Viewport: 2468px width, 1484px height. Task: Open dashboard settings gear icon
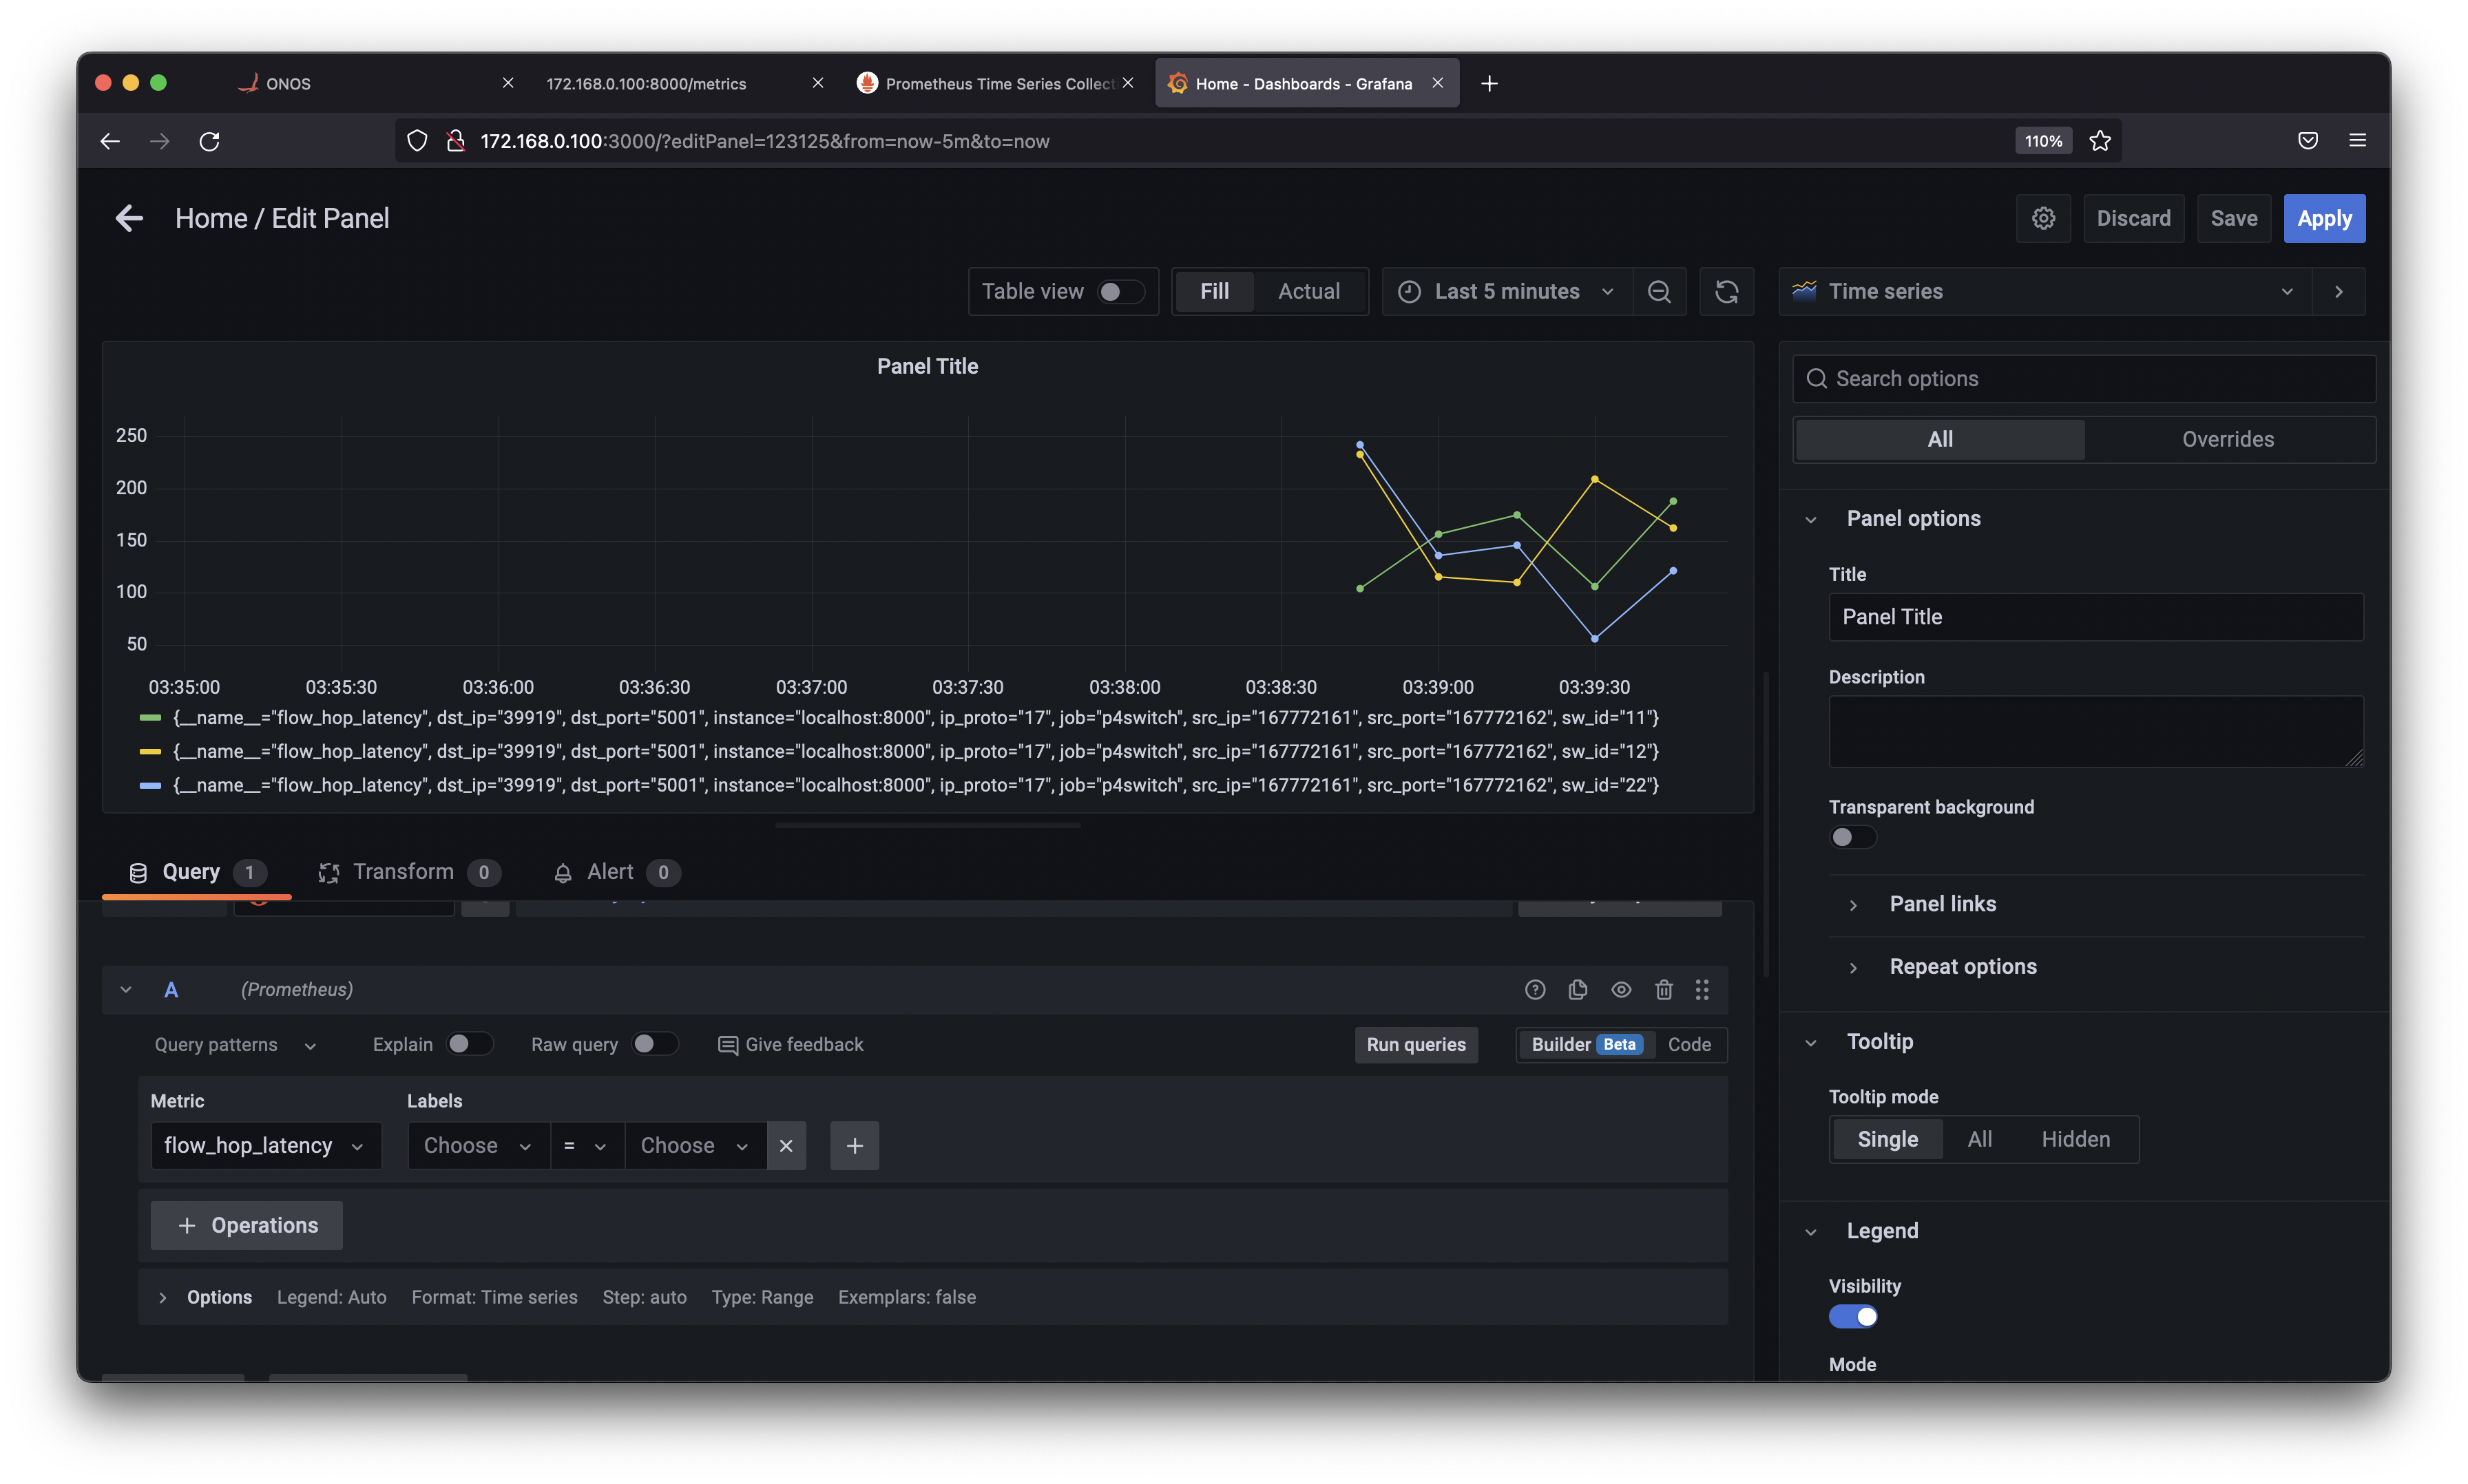[2043, 218]
